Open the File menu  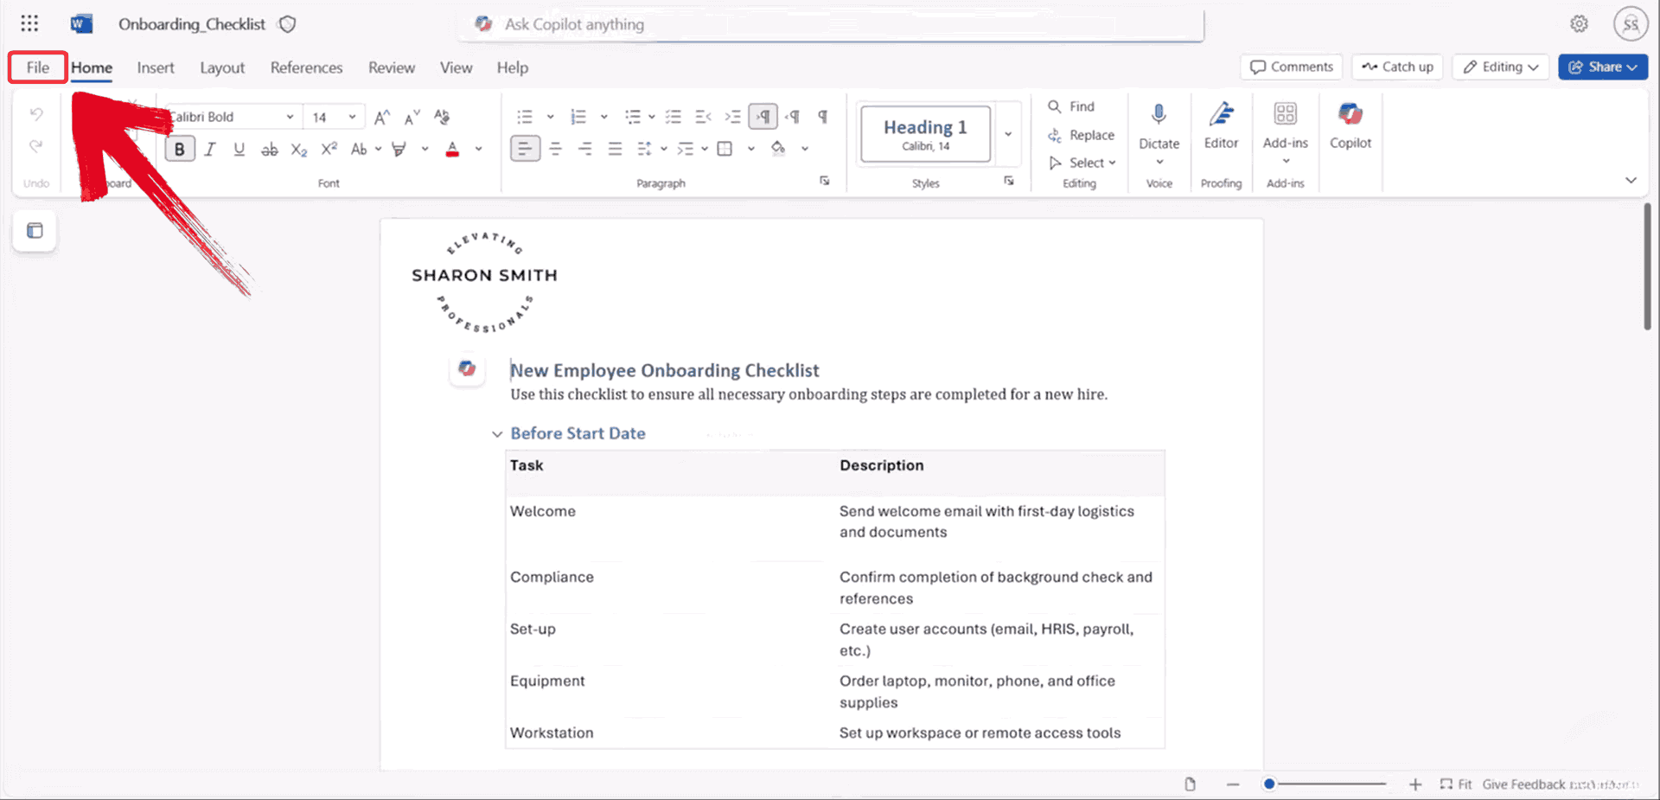coord(38,67)
